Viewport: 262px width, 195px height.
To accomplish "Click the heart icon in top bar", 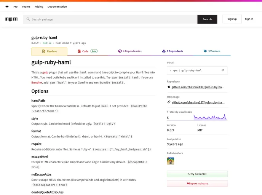I will click(7, 7).
